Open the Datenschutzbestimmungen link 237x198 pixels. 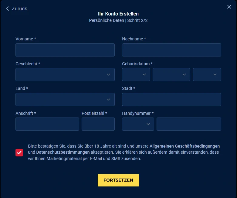point(63,152)
